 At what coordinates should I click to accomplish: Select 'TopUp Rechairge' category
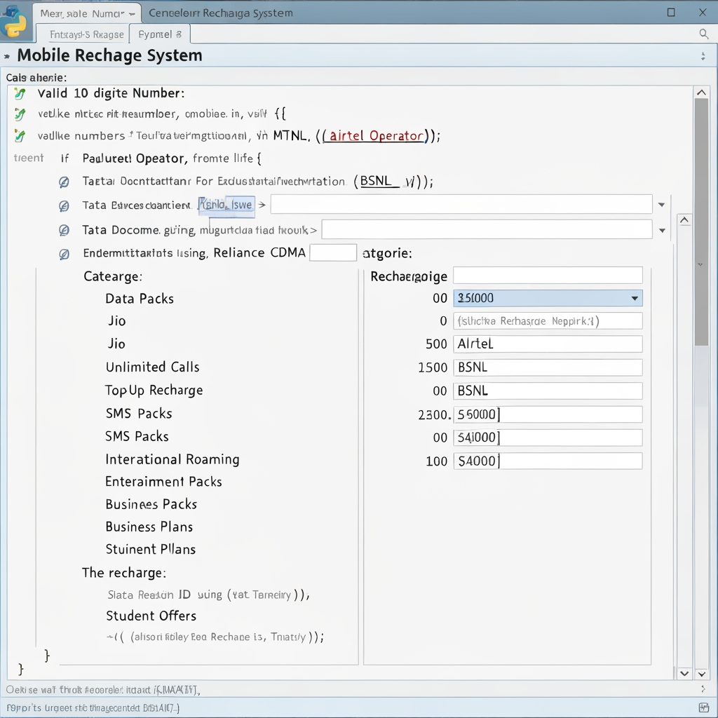(154, 391)
